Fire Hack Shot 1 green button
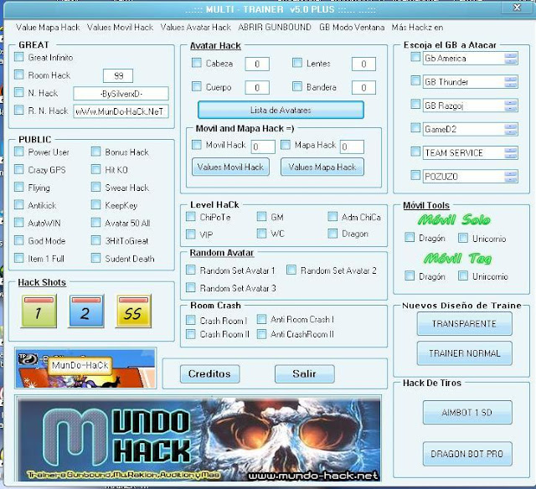 pos(39,311)
